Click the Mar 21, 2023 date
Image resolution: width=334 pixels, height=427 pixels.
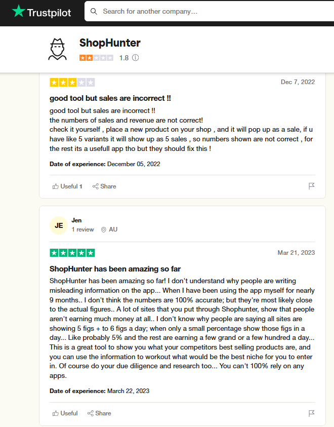click(296, 253)
